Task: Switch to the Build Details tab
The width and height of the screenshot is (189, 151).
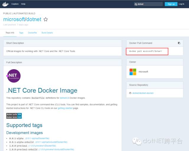Action: pyautogui.click(x=47, y=33)
